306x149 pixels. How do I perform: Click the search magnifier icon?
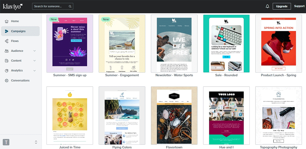coord(70,6)
